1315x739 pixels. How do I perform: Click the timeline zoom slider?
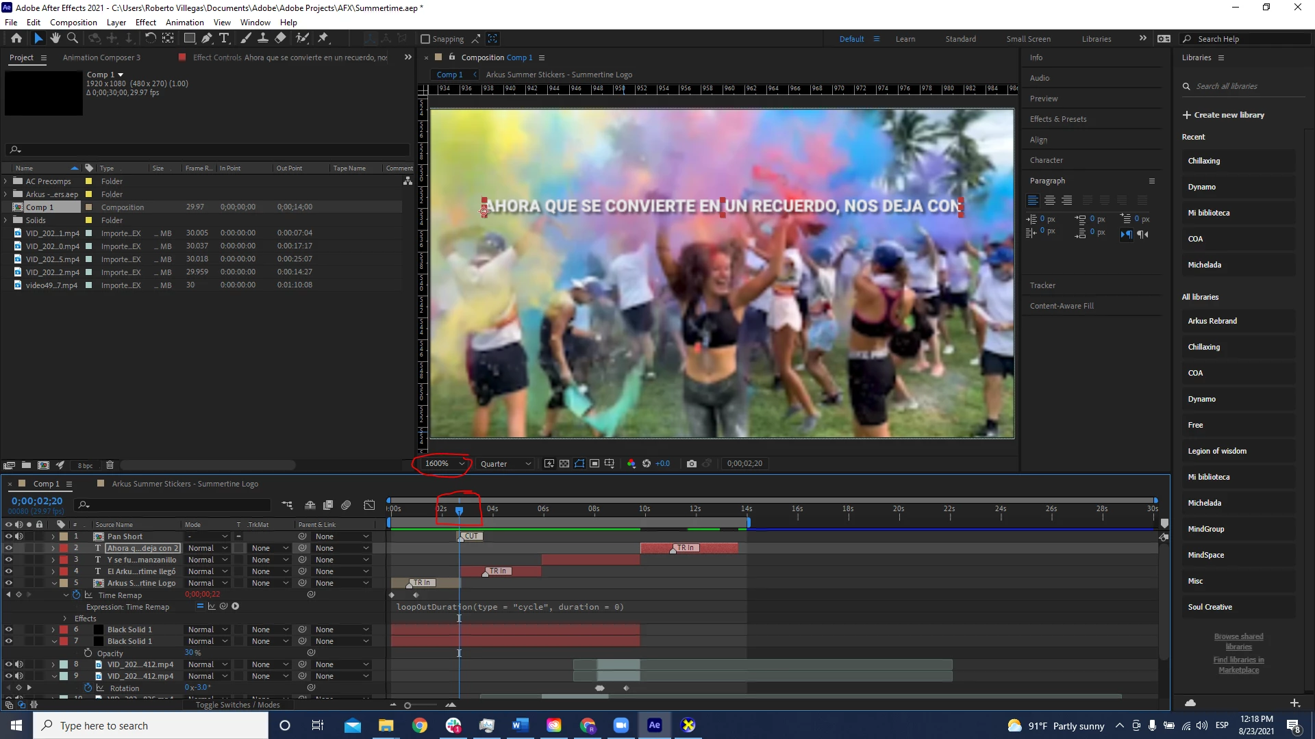pos(408,705)
